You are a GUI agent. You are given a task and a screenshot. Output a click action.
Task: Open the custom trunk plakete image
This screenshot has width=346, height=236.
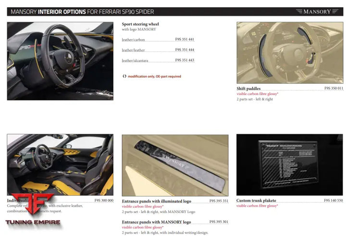(290, 165)
